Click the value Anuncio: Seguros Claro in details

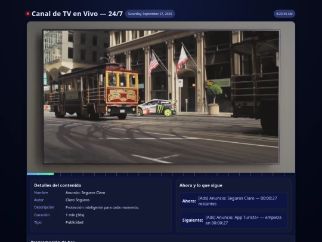pyautogui.click(x=85, y=192)
